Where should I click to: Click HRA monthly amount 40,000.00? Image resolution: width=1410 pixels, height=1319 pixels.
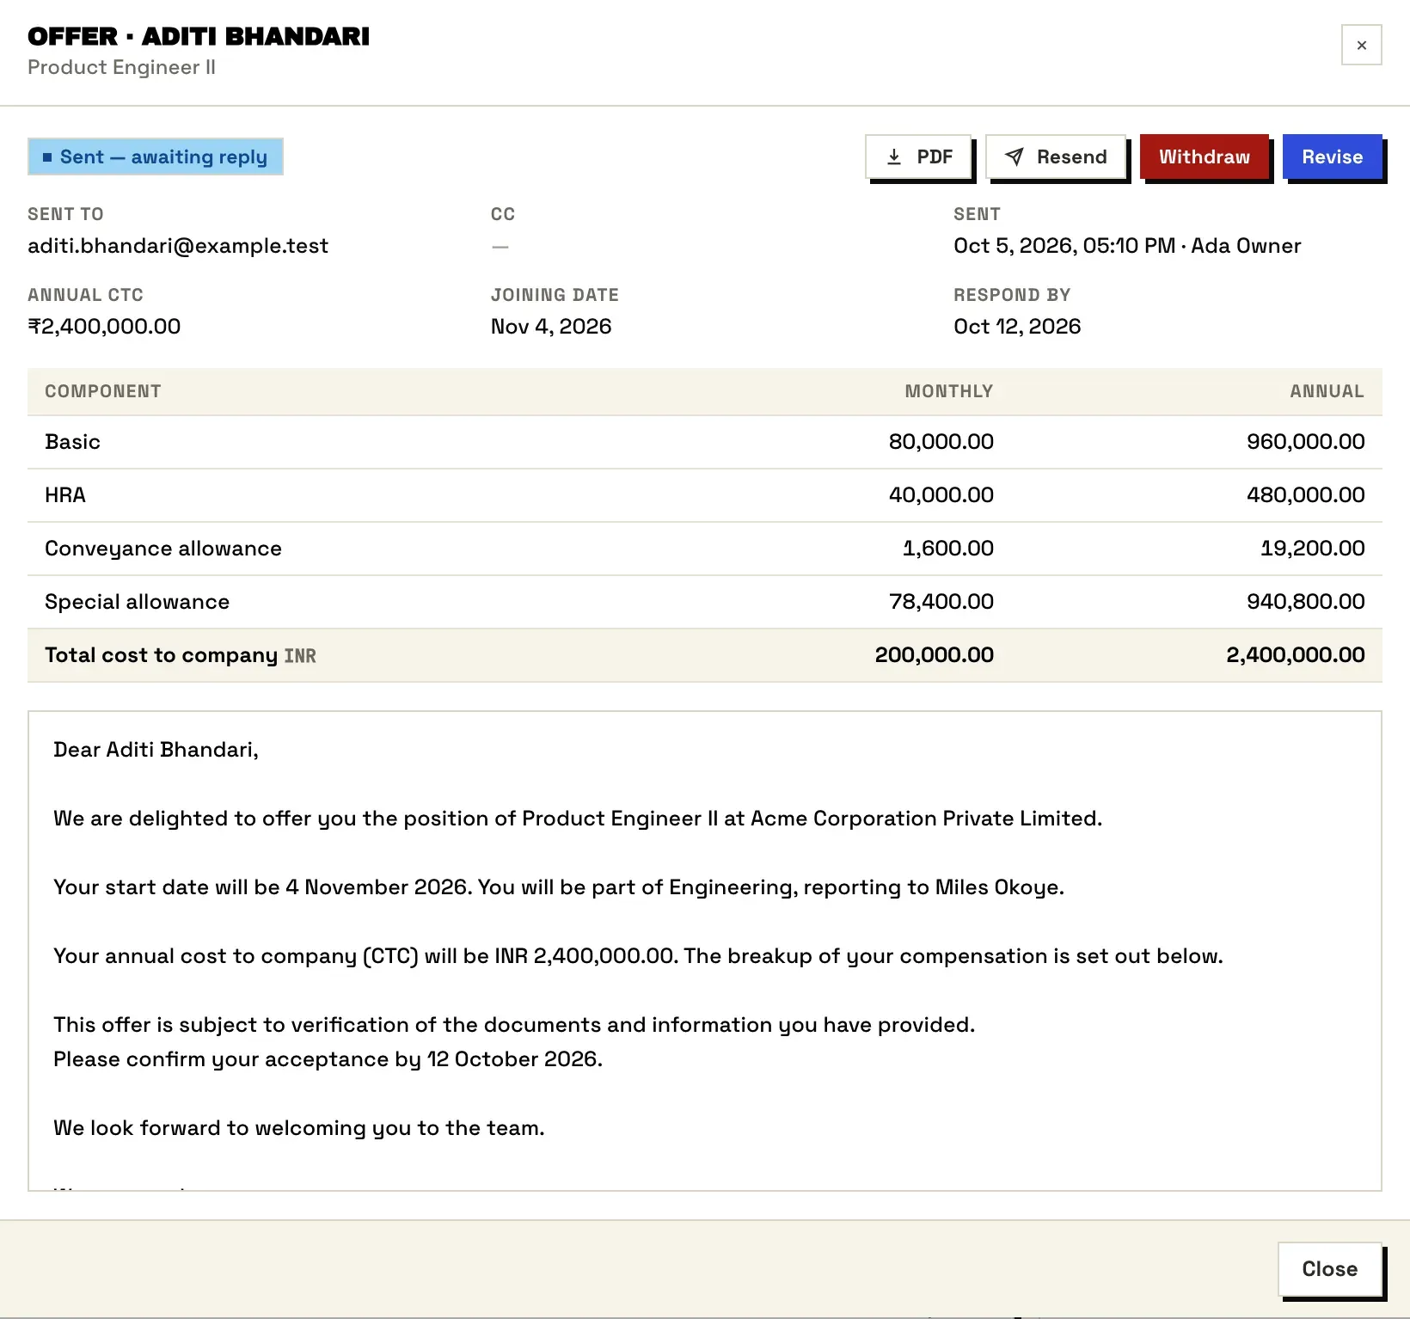point(941,495)
